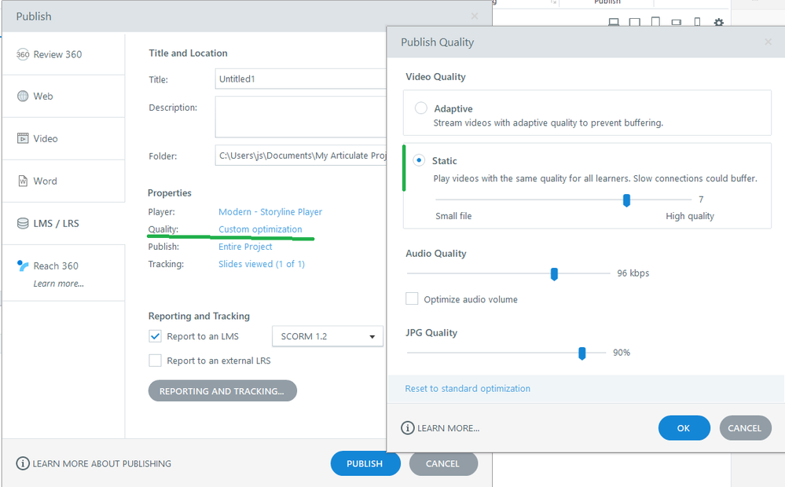
Task: Click the Web globe icon
Action: coord(23,96)
